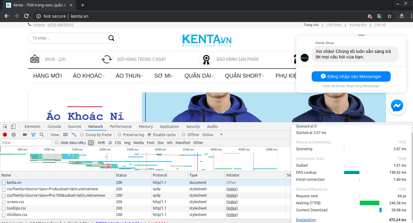Viewport: 413px width, 223px height.
Task: Filter requests by CSS
Action: coord(118,143)
